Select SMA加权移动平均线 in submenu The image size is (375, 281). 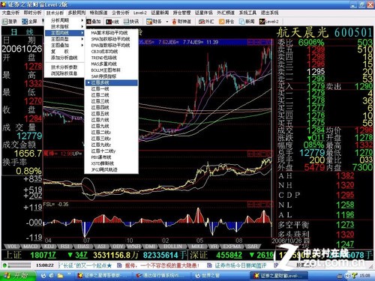coord(112,39)
